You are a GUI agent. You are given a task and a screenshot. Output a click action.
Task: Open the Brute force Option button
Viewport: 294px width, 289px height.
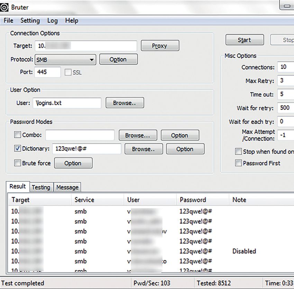click(x=73, y=163)
